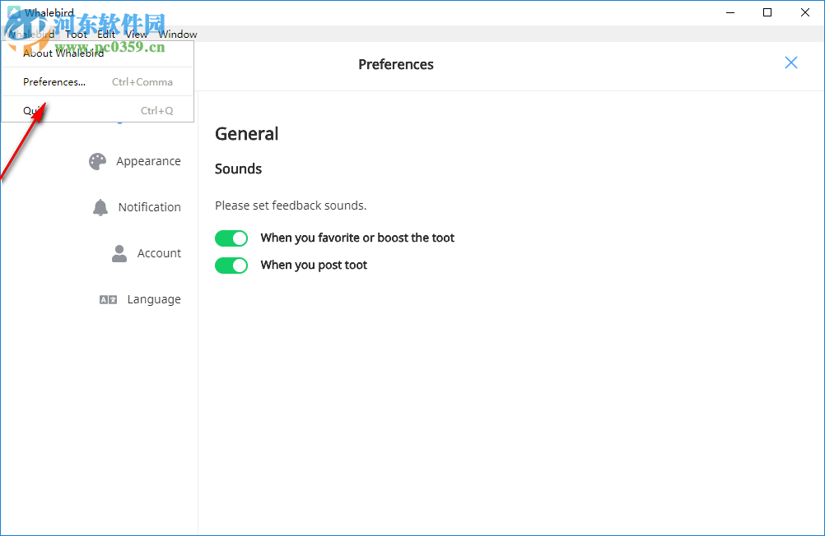The height and width of the screenshot is (536, 825).
Task: Open the Toot menu
Action: [x=76, y=35]
